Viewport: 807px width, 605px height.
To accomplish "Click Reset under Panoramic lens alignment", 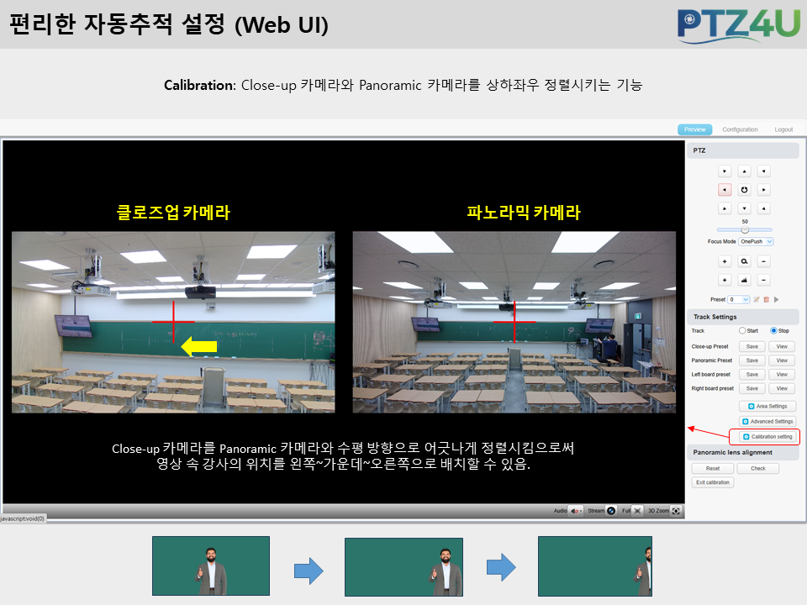I will click(713, 469).
